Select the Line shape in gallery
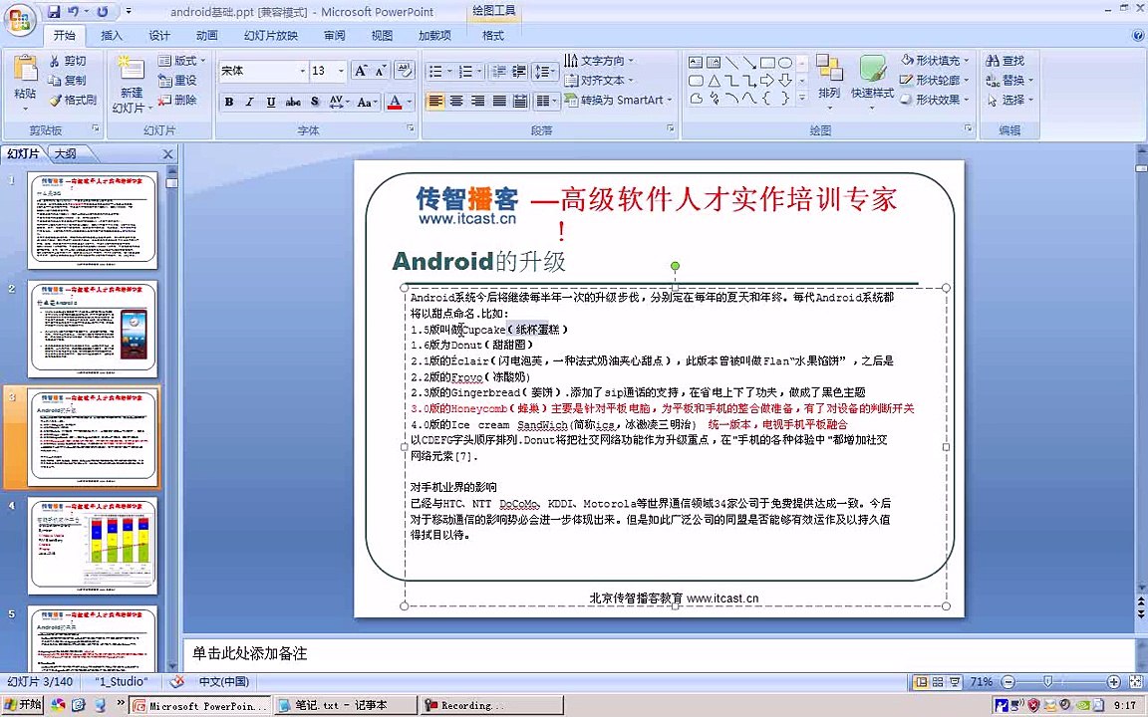Viewport: 1148px width, 717px height. click(731, 62)
